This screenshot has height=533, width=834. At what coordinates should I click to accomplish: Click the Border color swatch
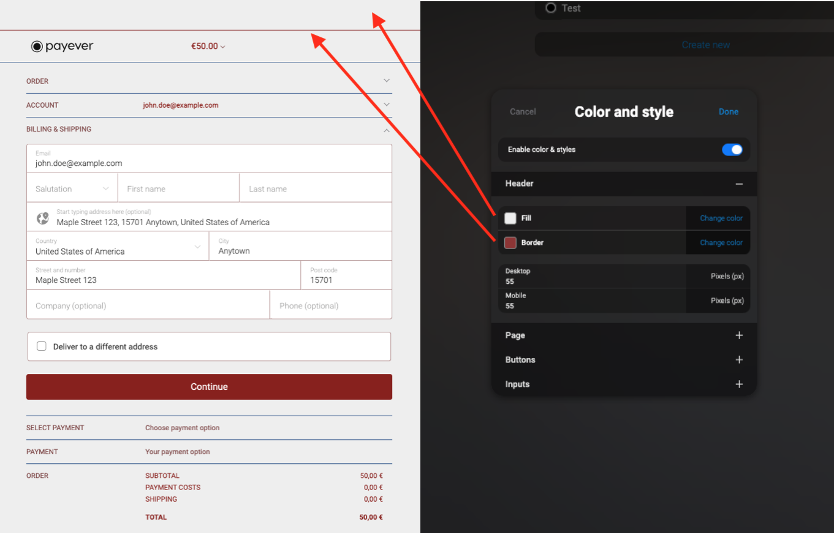click(x=510, y=243)
